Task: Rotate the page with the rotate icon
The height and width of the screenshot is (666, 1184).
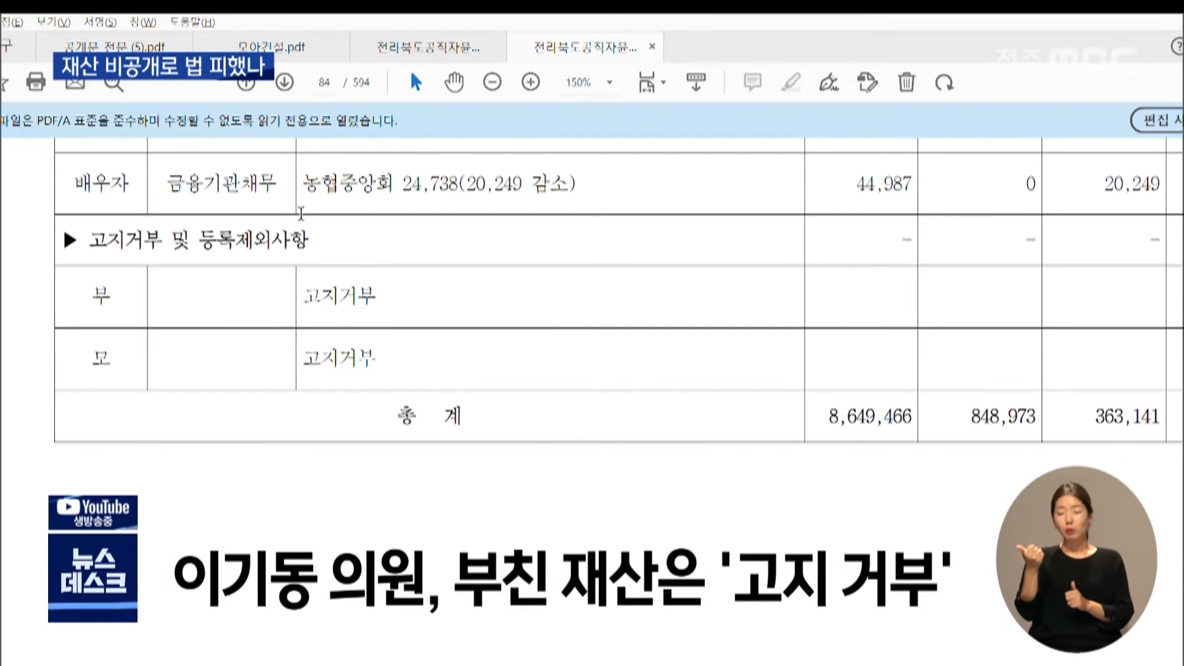Action: 944,82
